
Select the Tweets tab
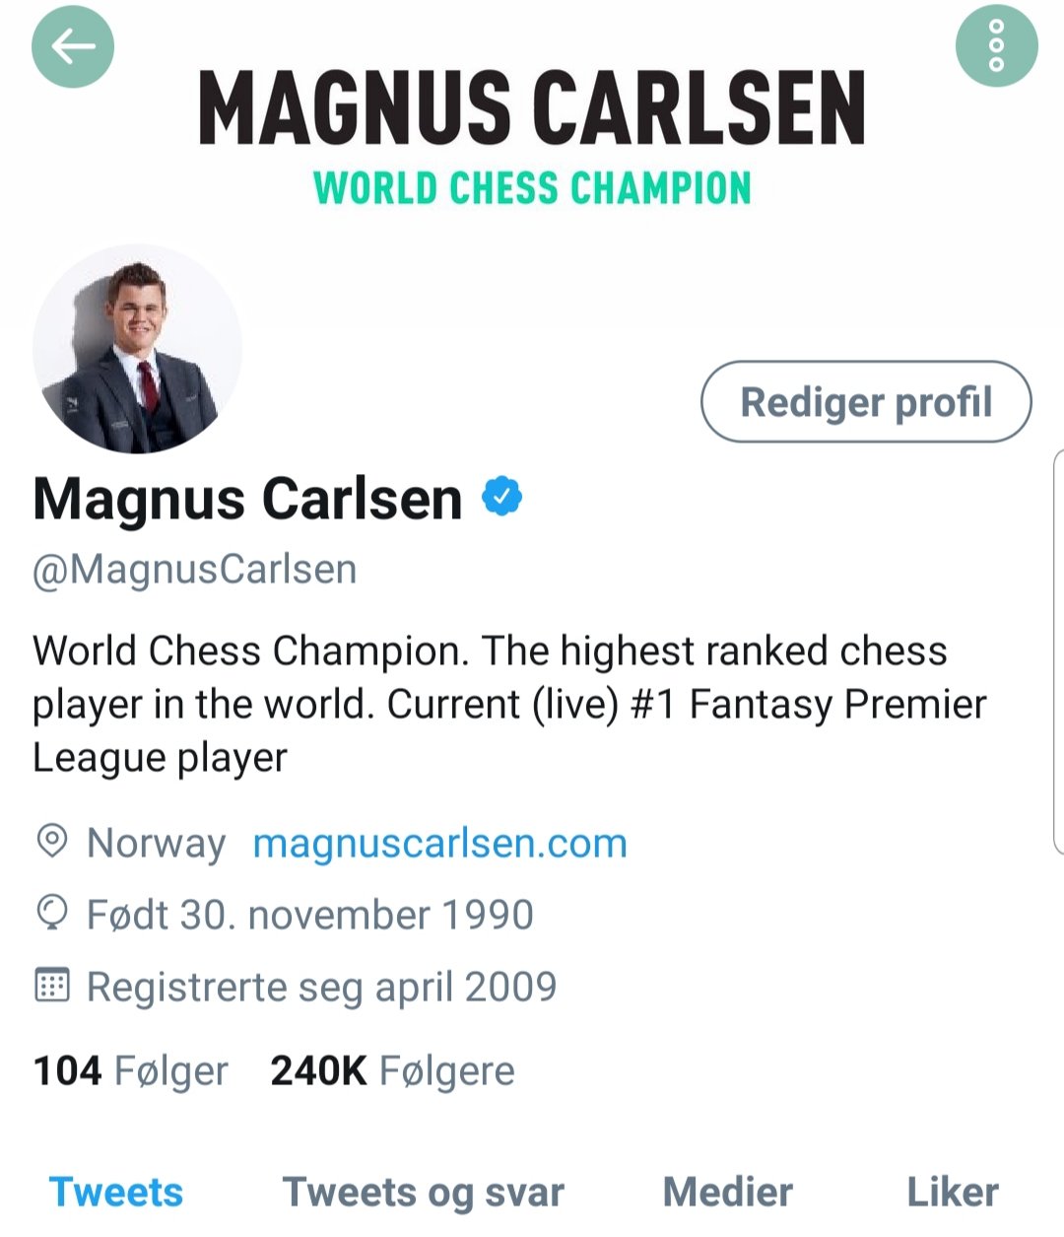(x=116, y=1192)
